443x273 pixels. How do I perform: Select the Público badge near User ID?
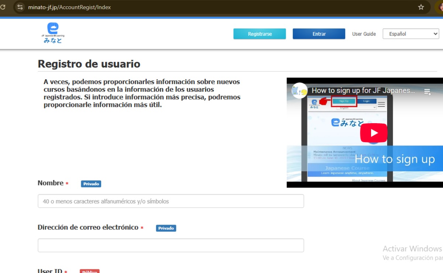coord(90,271)
